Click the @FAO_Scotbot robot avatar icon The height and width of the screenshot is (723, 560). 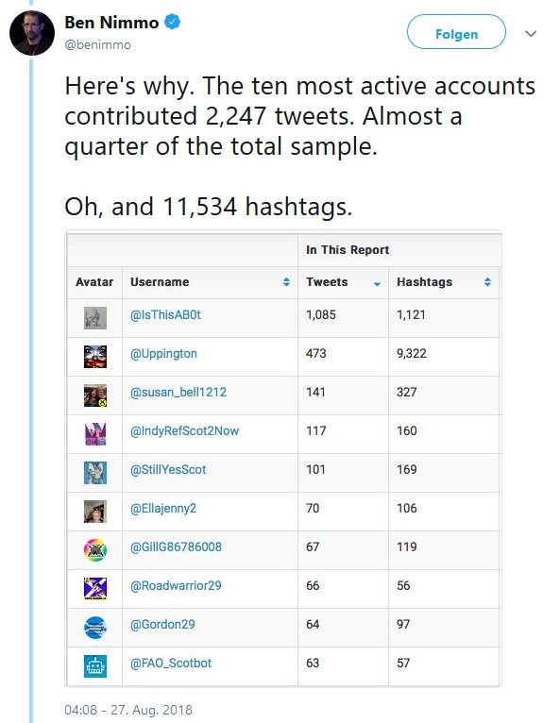(x=95, y=666)
